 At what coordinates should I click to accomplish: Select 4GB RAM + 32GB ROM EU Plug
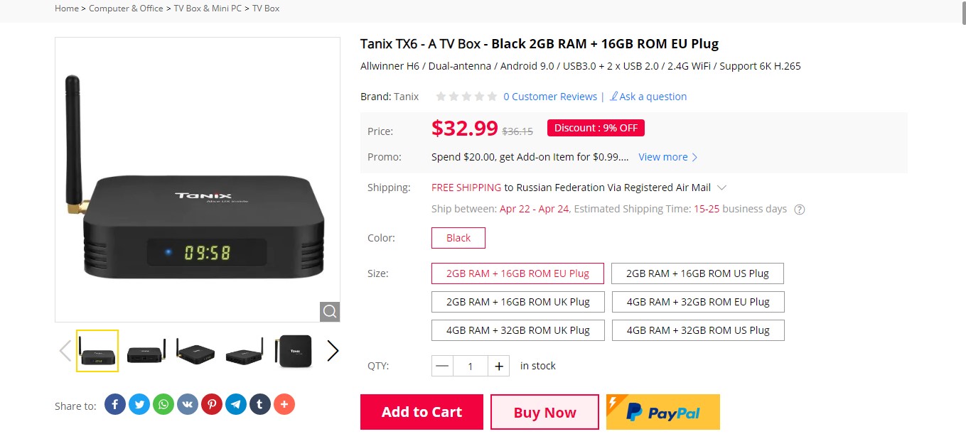tap(698, 302)
